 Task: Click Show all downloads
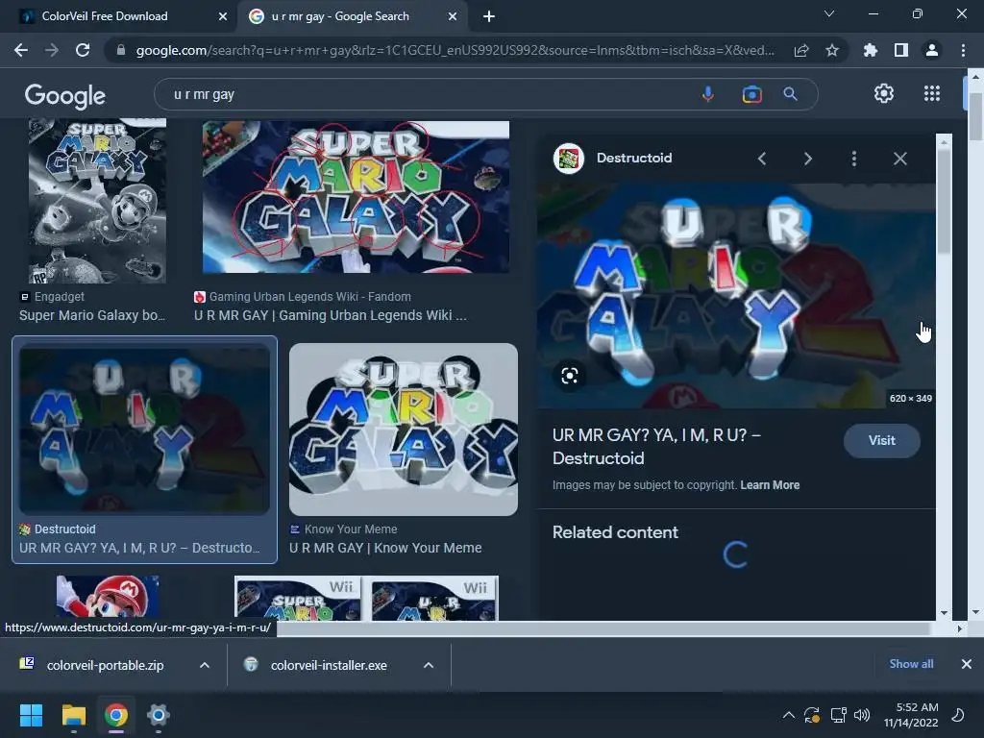coord(911,664)
